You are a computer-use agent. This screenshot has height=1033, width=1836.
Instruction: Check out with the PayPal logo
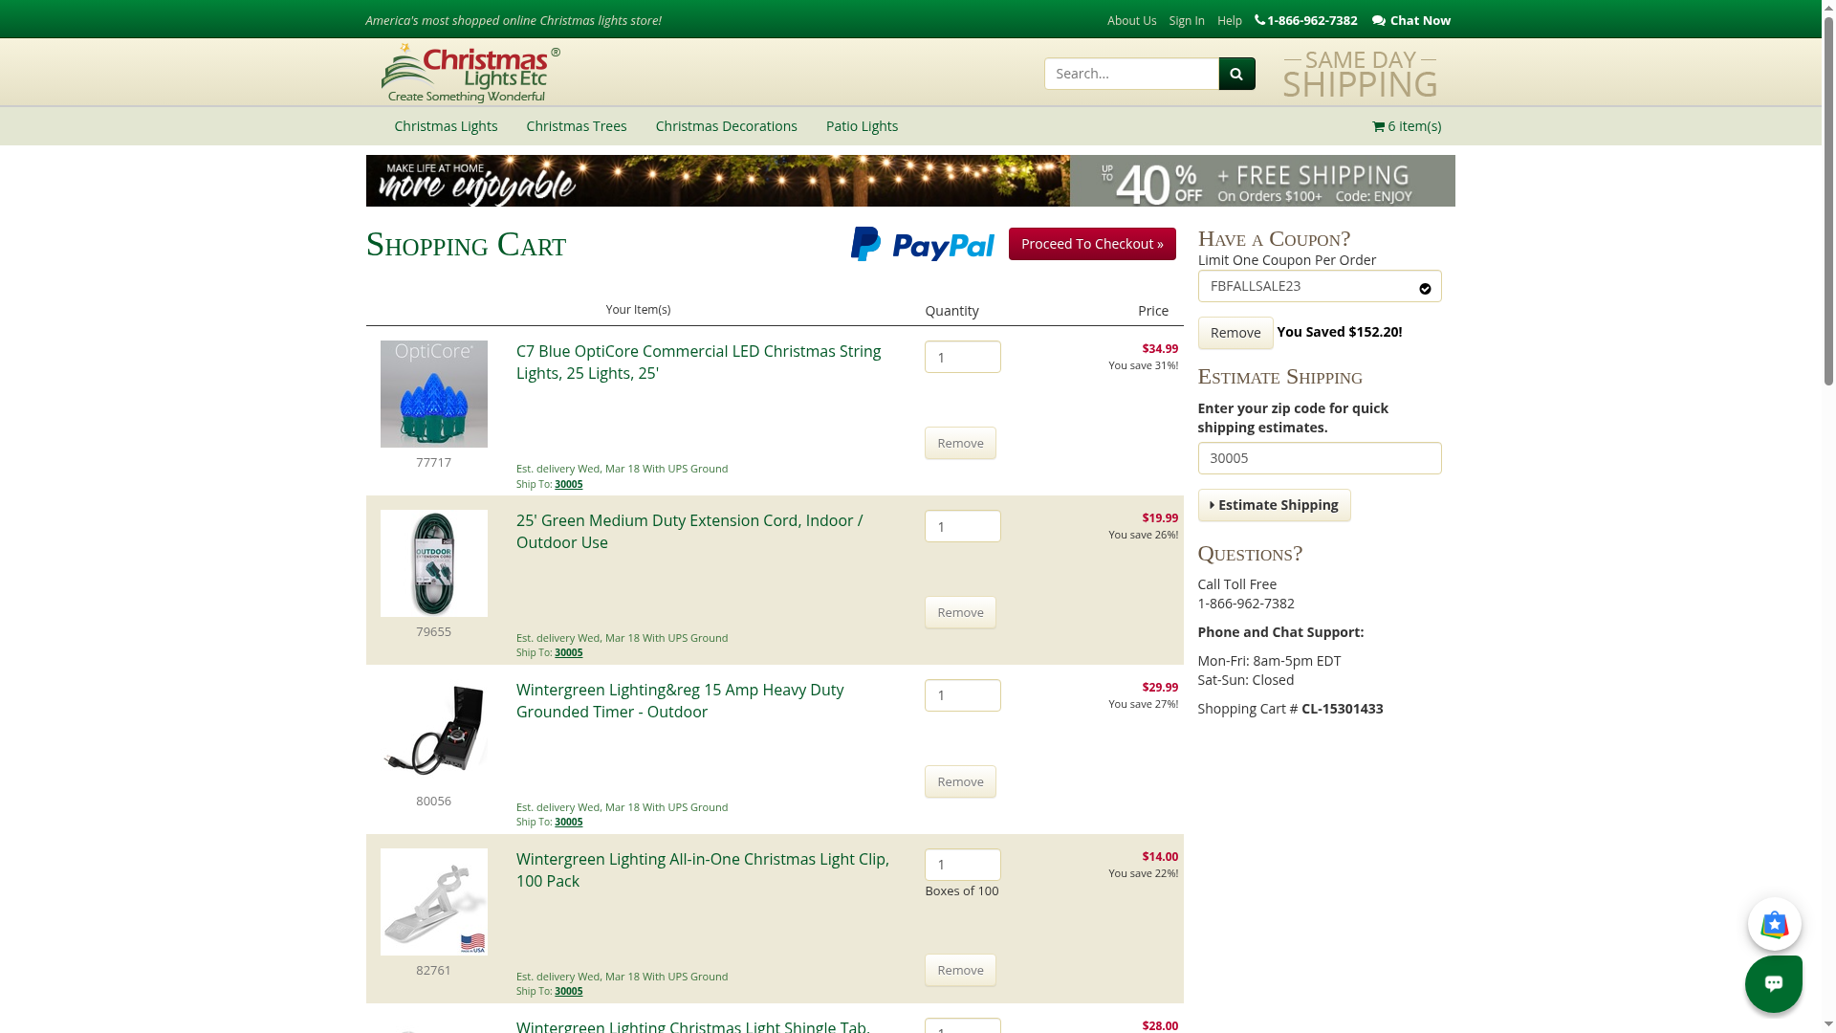tap(922, 244)
